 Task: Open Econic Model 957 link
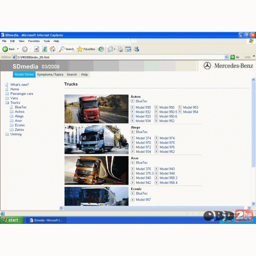[143, 200]
